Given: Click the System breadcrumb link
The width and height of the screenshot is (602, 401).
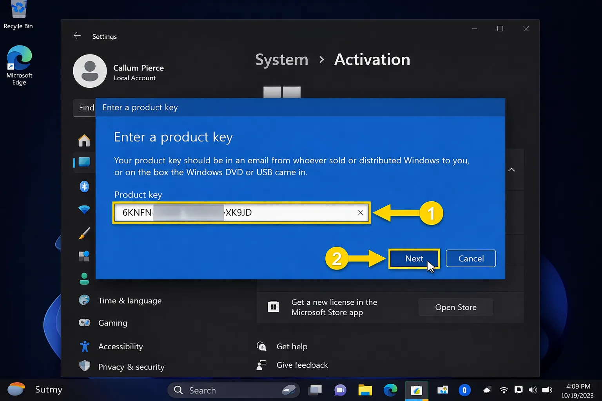Looking at the screenshot, I should [x=281, y=60].
